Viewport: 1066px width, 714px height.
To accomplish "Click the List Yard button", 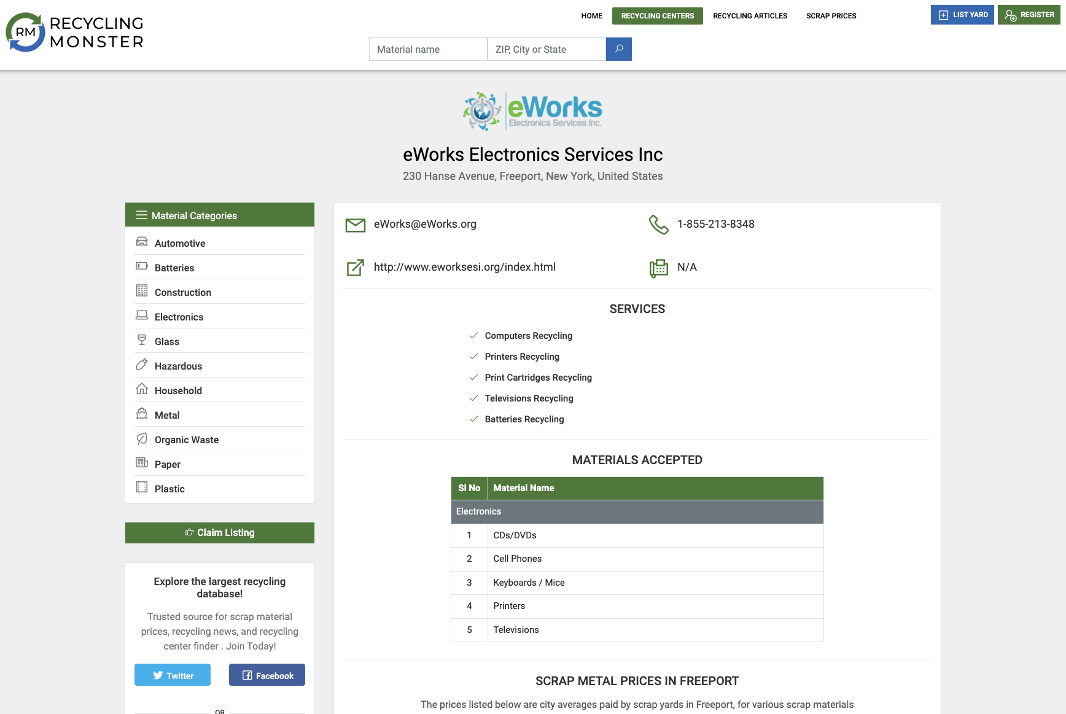I will (962, 15).
